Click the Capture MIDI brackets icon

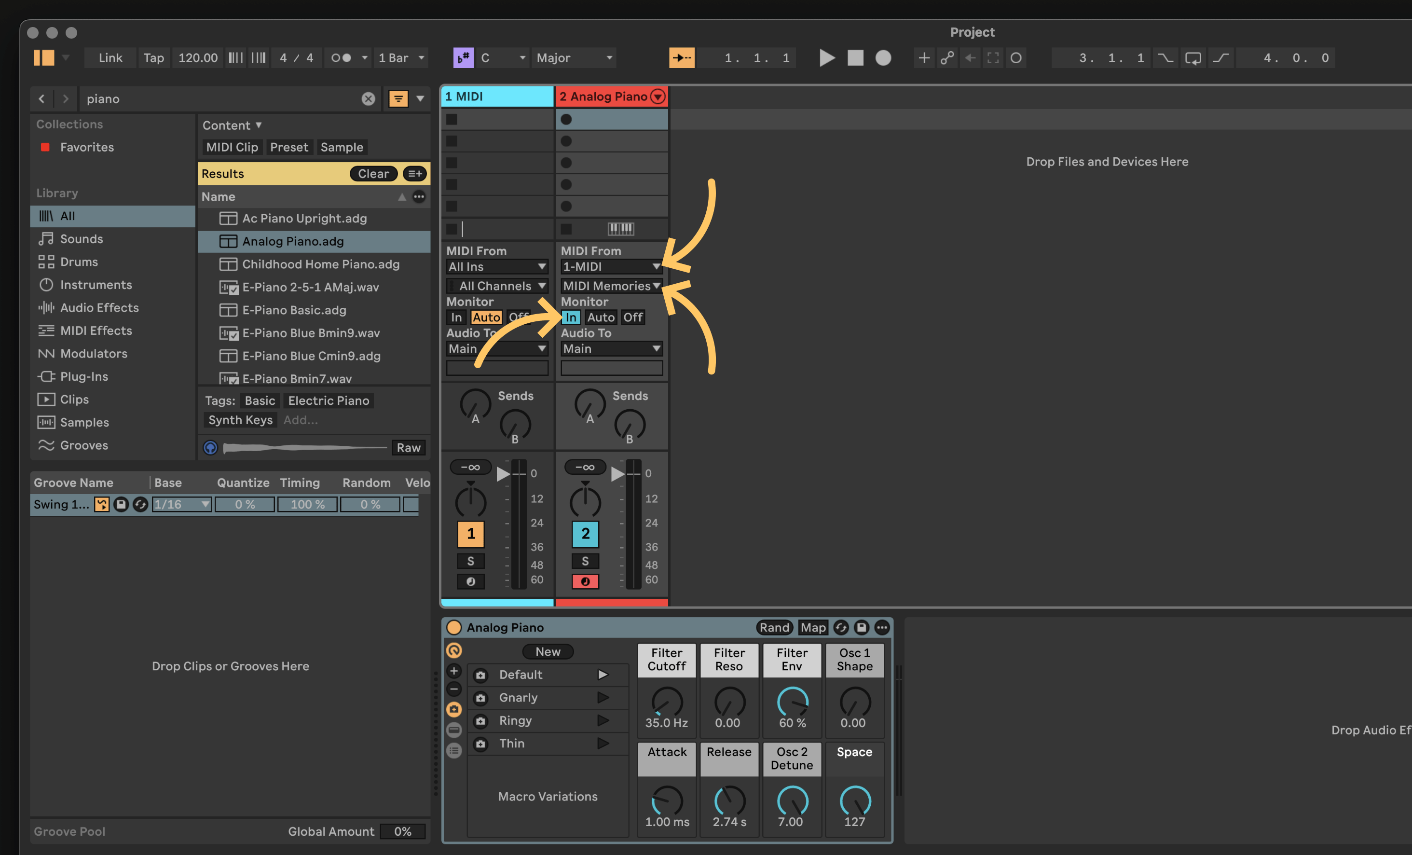pyautogui.click(x=993, y=58)
